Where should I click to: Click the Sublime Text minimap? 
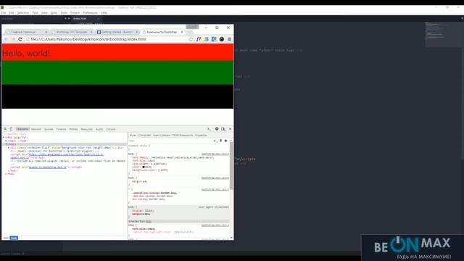click(443, 34)
